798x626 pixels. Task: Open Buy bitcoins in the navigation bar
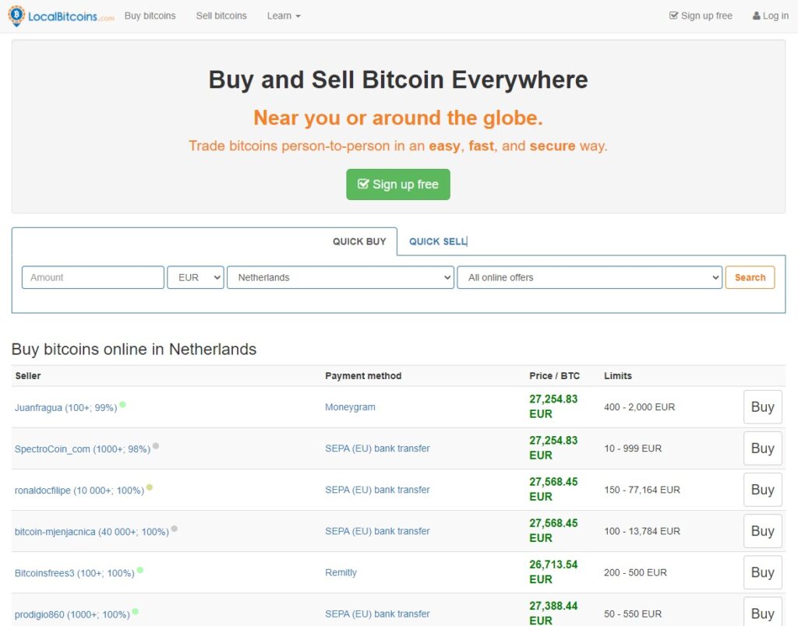[150, 16]
